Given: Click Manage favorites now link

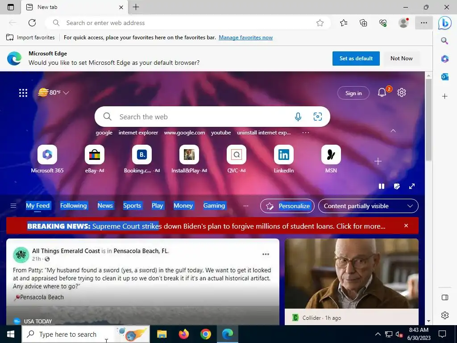Looking at the screenshot, I should [x=246, y=38].
